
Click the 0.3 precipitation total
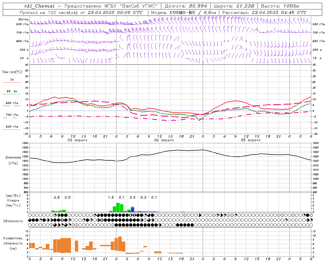coord(143,197)
